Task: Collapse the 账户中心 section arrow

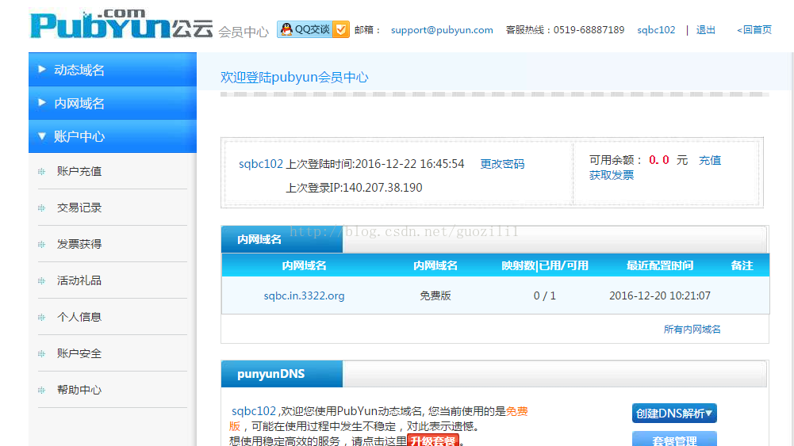Action: click(42, 136)
